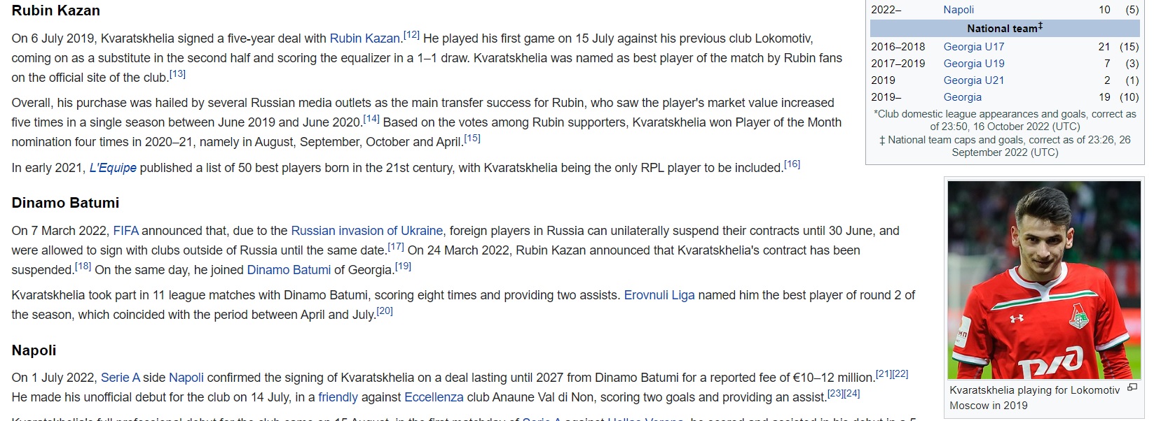Open the friendly link in the Napoli section
The height and width of the screenshot is (421, 1154).
[x=338, y=397]
